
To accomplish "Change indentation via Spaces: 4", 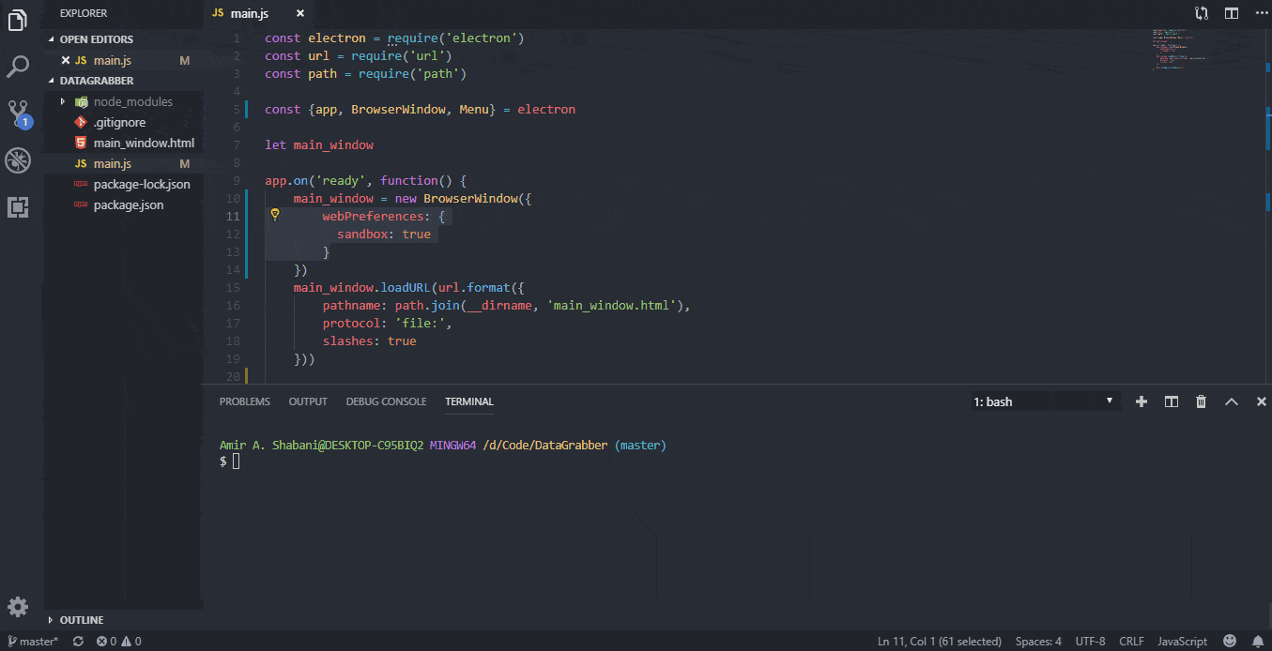I will 1038,642.
